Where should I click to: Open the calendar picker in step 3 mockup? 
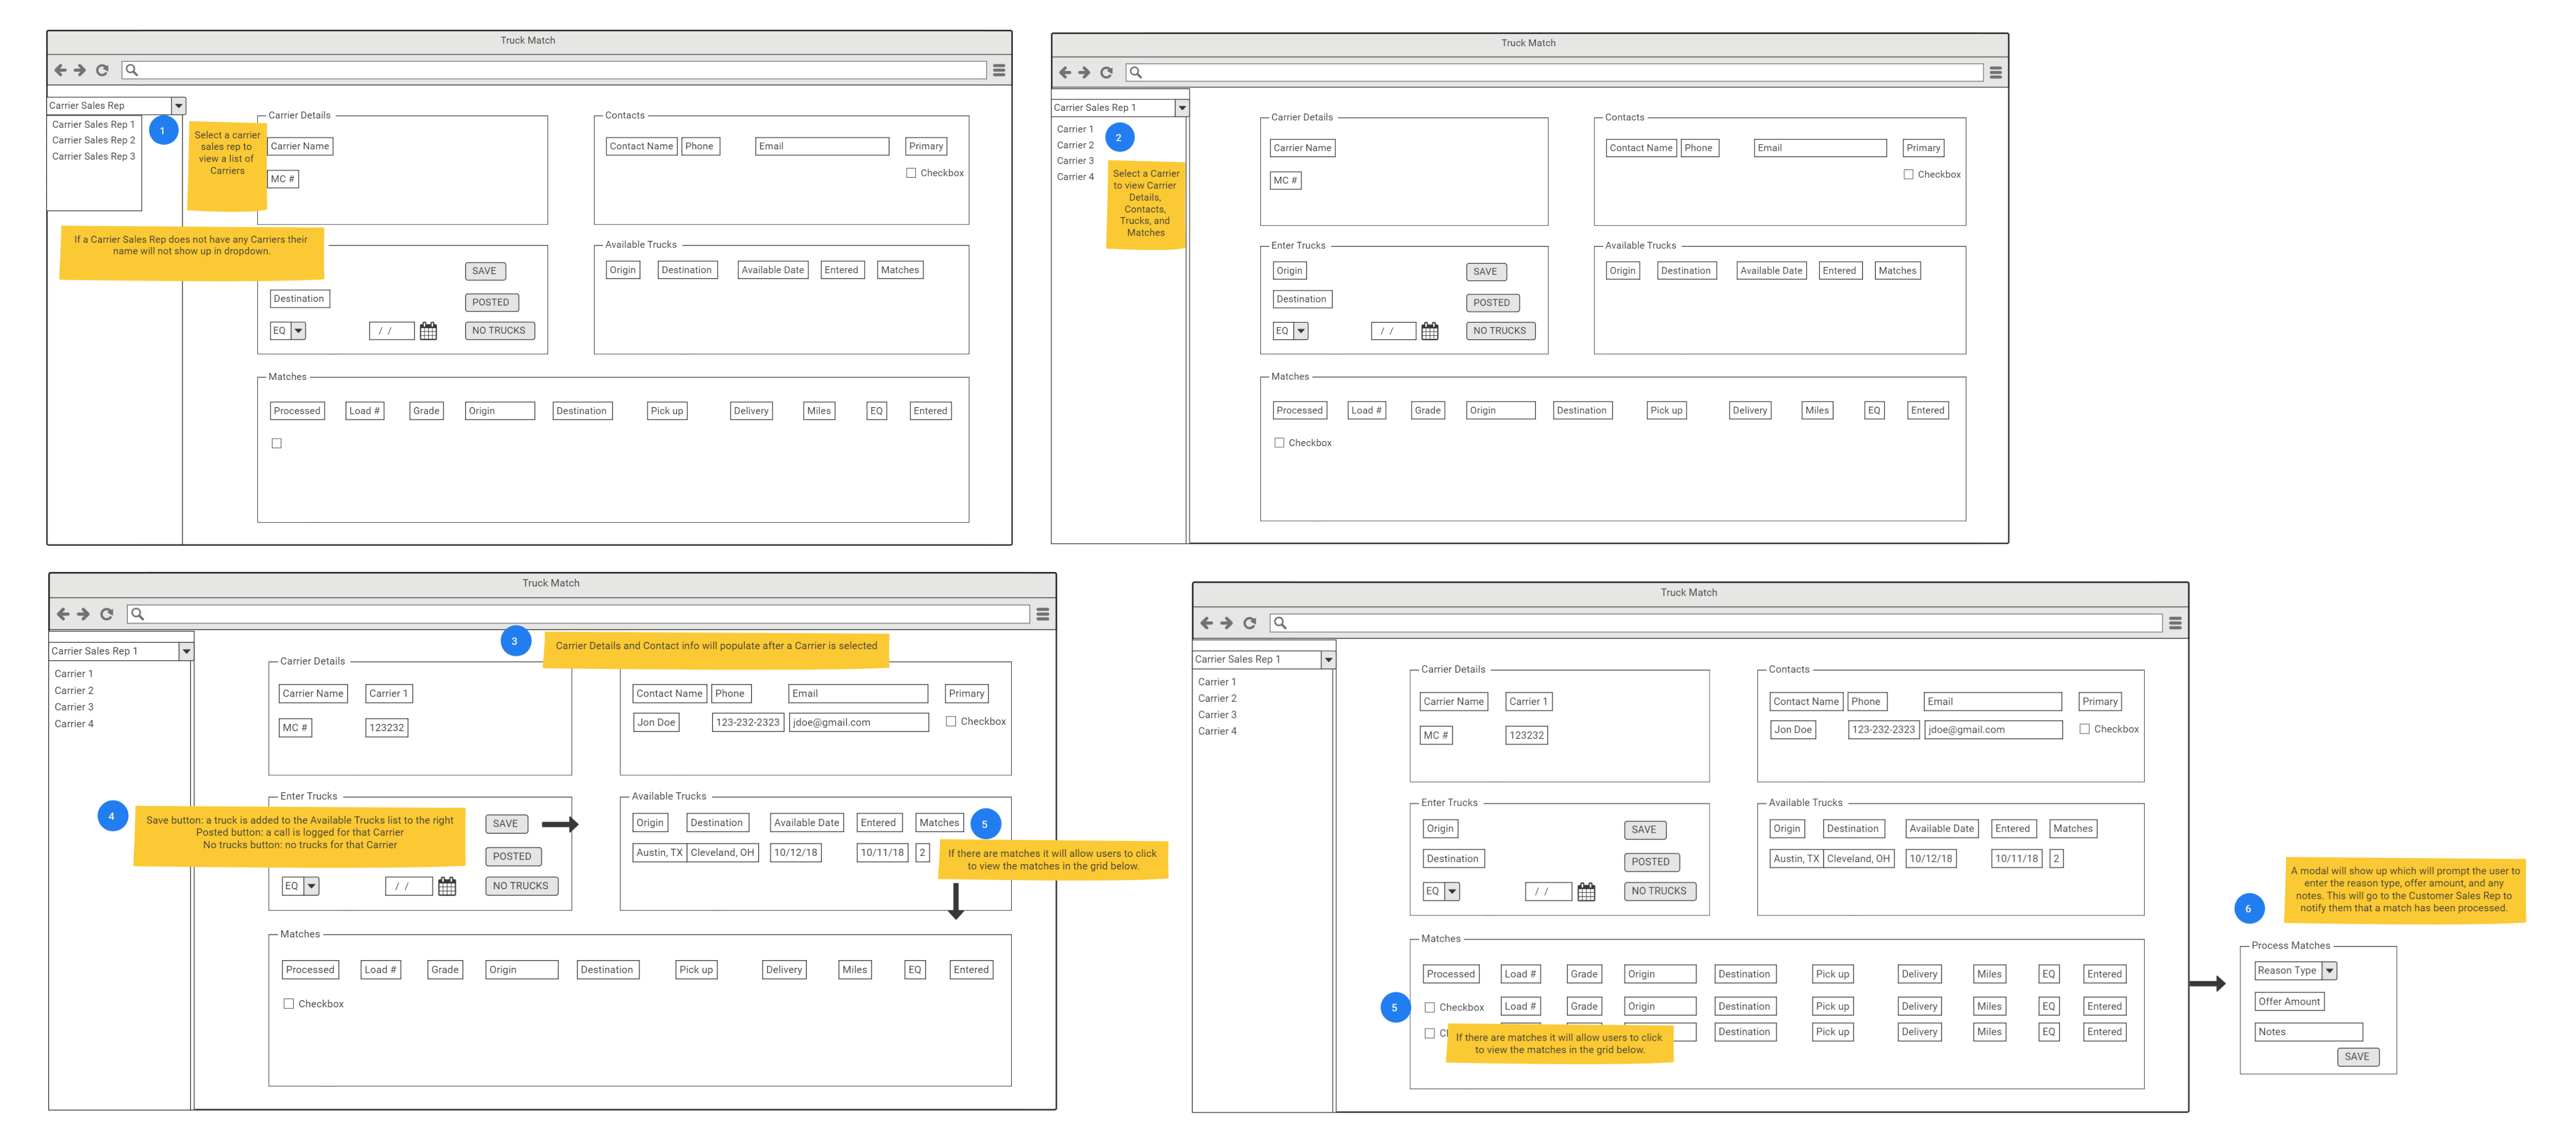pos(447,886)
